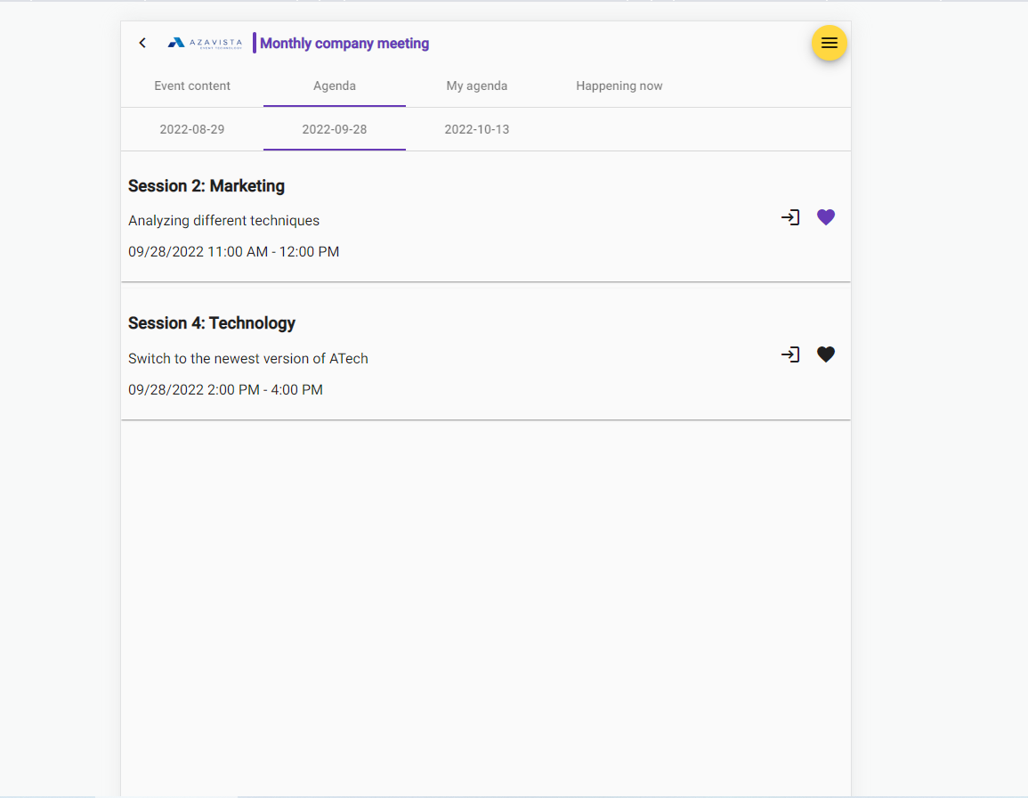Screen dimensions: 1028x798
Task: Click the Azavista logo
Action: tap(206, 44)
